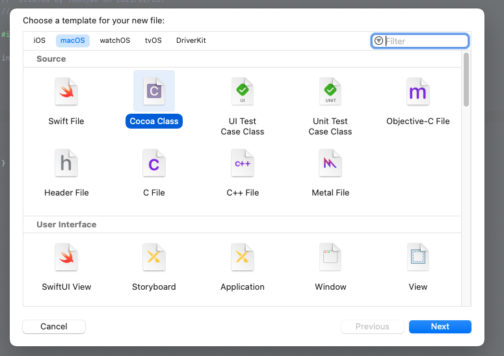Select the C File template icon
The image size is (504, 356).
(x=154, y=163)
